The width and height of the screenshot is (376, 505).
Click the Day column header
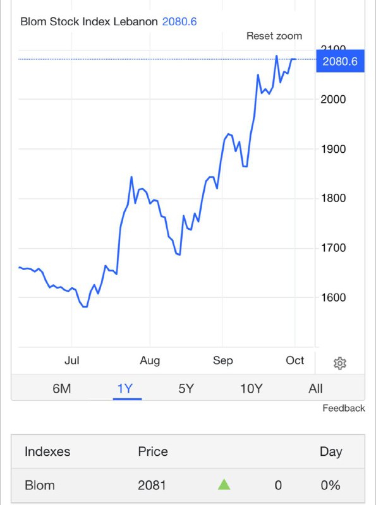pyautogui.click(x=331, y=452)
